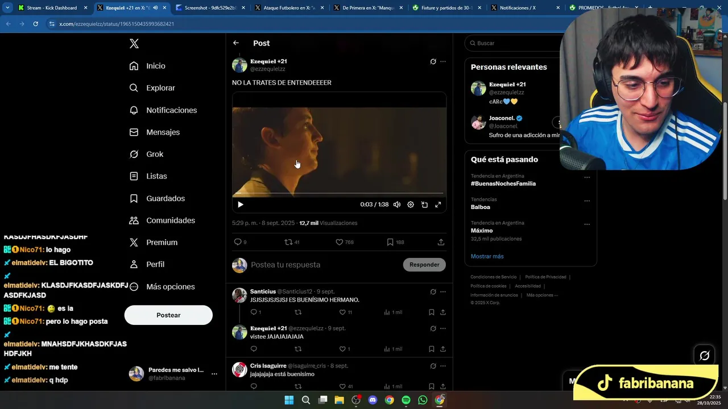Open the Windows Start menu
The height and width of the screenshot is (409, 728).
point(289,400)
